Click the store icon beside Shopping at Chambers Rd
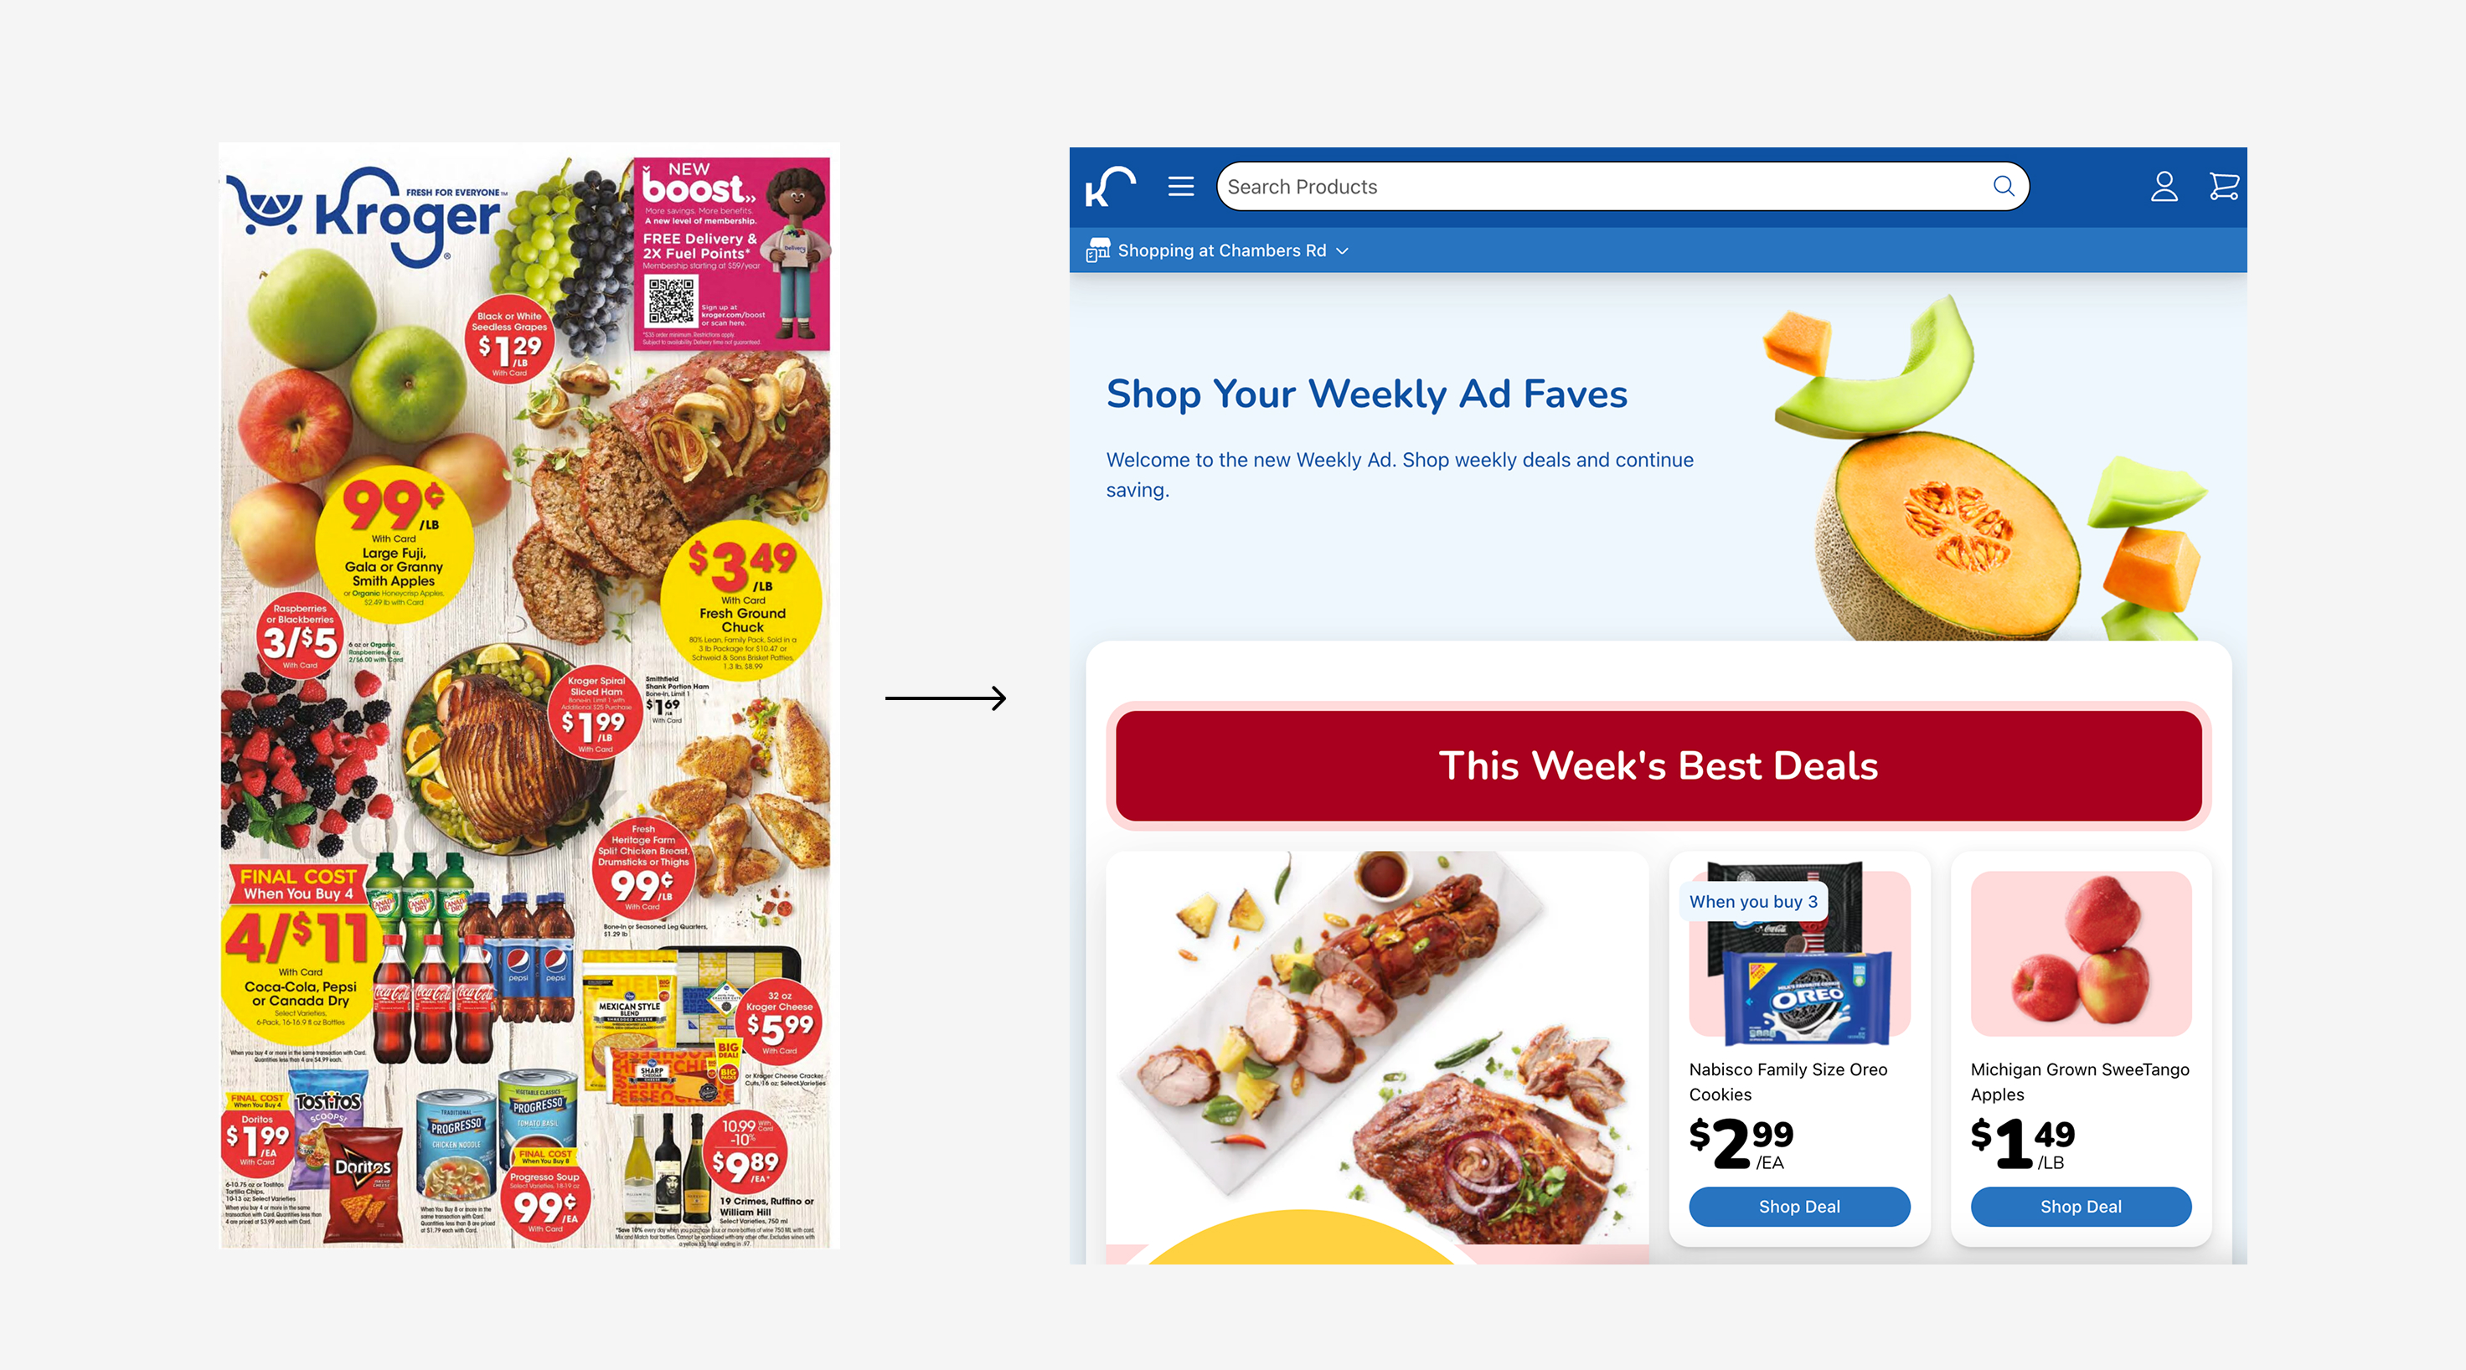 (1098, 250)
